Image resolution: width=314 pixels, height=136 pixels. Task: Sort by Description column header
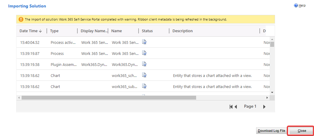(x=182, y=31)
